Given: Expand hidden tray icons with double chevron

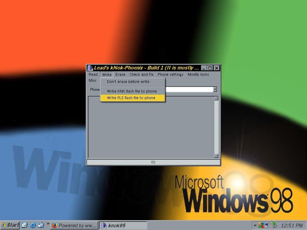Looking at the screenshot, I should point(255,226).
